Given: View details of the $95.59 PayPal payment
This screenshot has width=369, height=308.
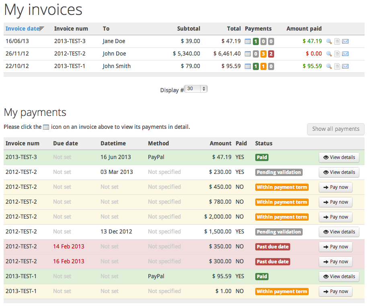Looking at the screenshot, I should tap(339, 277).
